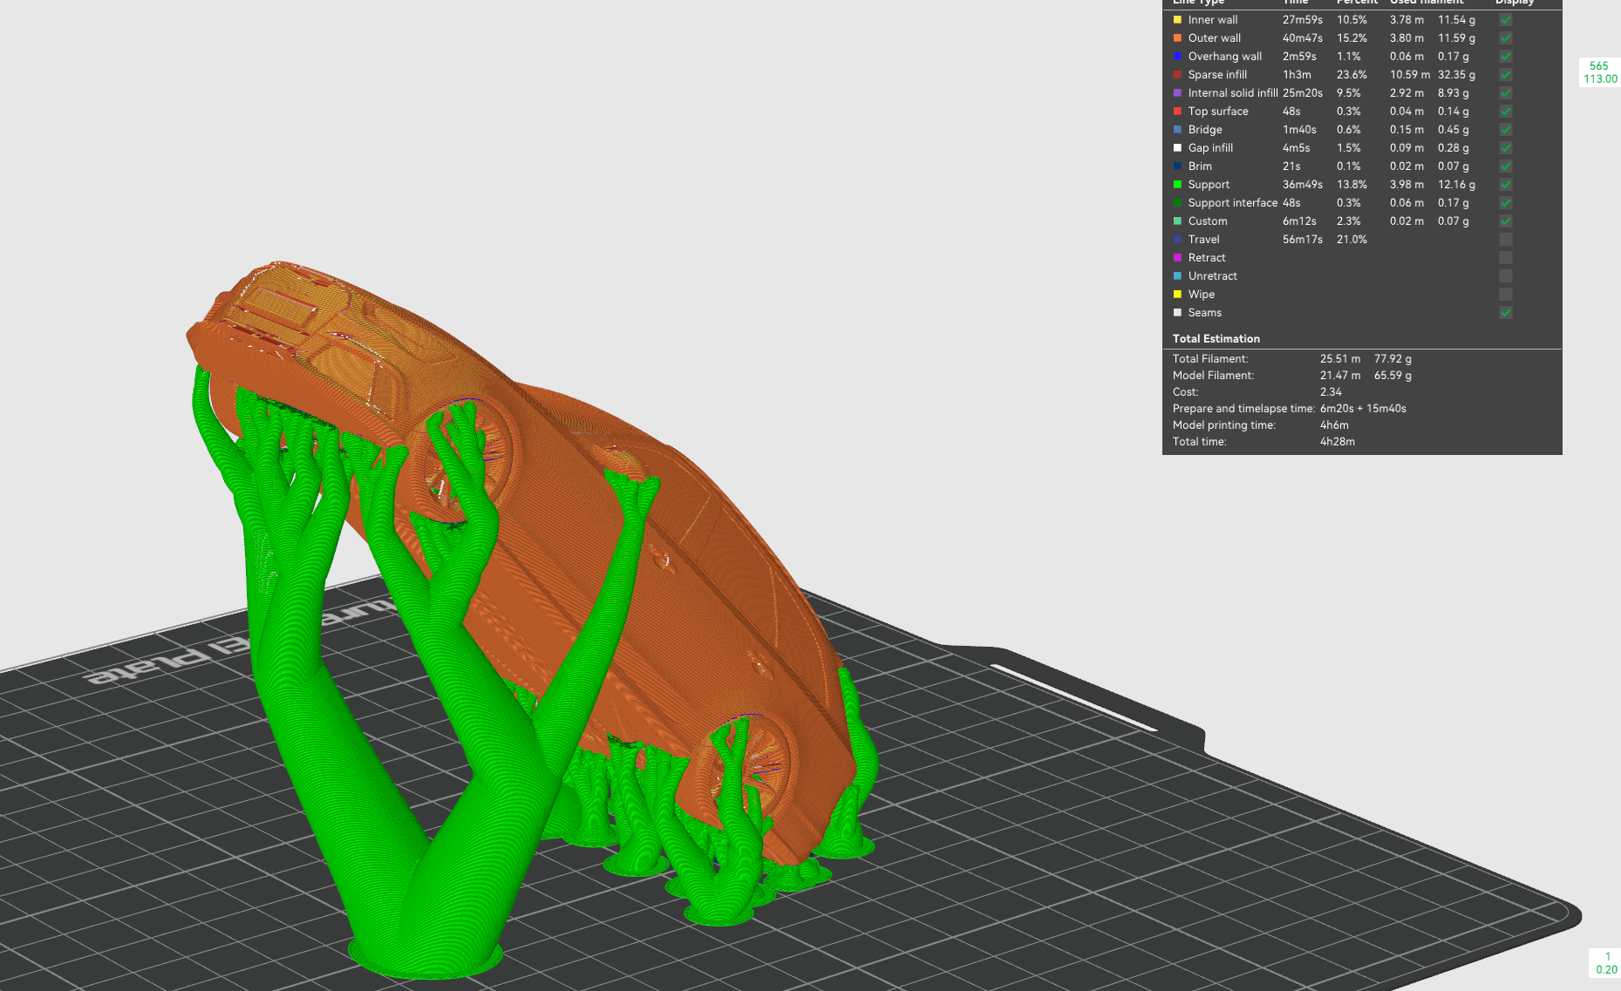The width and height of the screenshot is (1621, 991).
Task: Click the blue Overhang wall color swatch
Action: 1177,57
